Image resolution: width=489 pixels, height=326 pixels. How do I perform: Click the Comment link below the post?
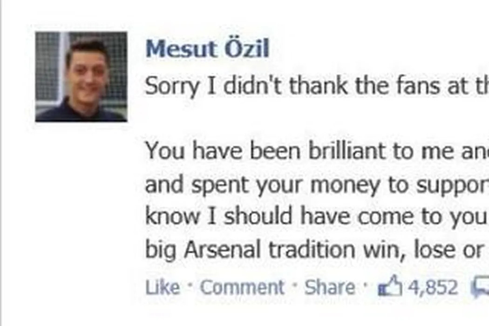click(x=242, y=287)
